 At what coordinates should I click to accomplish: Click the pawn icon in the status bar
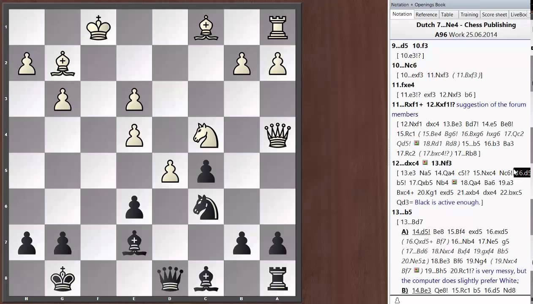point(397,300)
